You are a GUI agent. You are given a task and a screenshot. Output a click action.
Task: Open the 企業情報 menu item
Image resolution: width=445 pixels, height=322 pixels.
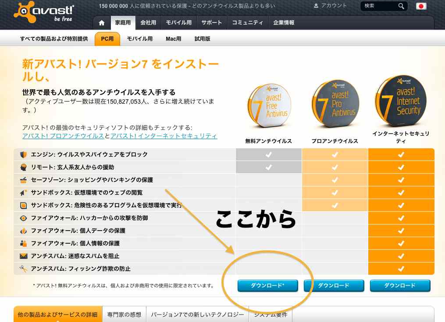(284, 23)
